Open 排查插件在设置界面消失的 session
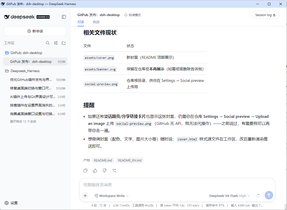The image size is (287, 210). (x=35, y=105)
